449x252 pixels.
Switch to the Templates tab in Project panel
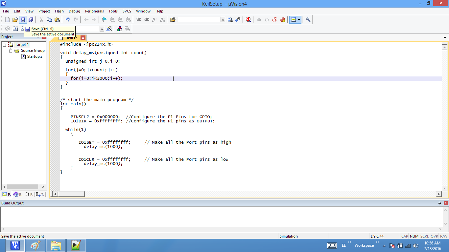click(40, 195)
